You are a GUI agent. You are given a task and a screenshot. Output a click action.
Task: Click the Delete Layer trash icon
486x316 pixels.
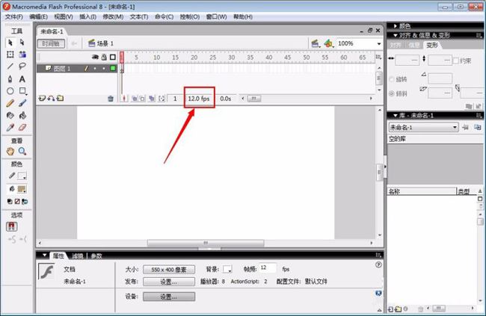(111, 99)
